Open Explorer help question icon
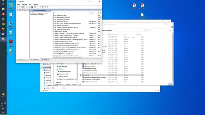Viewport: 205px width, 115px height. point(172,27)
